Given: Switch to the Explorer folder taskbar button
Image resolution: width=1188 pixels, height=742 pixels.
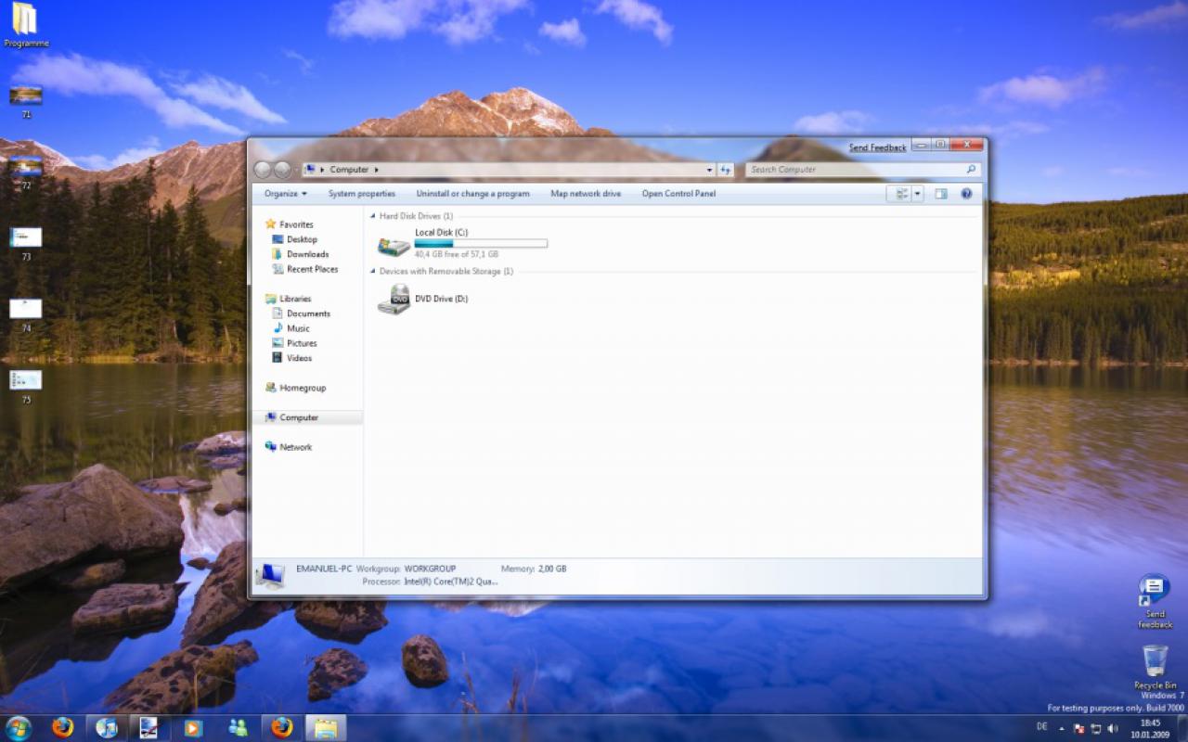Looking at the screenshot, I should (x=326, y=727).
